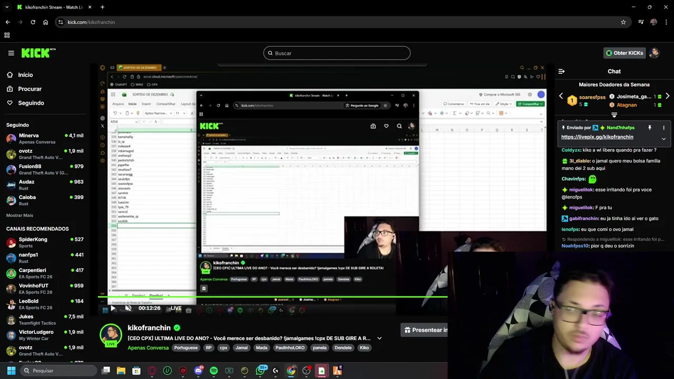Open the livepix.gg/kikofranchin link
This screenshot has height=379, width=674.
597,137
